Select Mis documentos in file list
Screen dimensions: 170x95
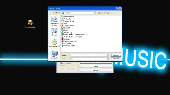click(68, 17)
